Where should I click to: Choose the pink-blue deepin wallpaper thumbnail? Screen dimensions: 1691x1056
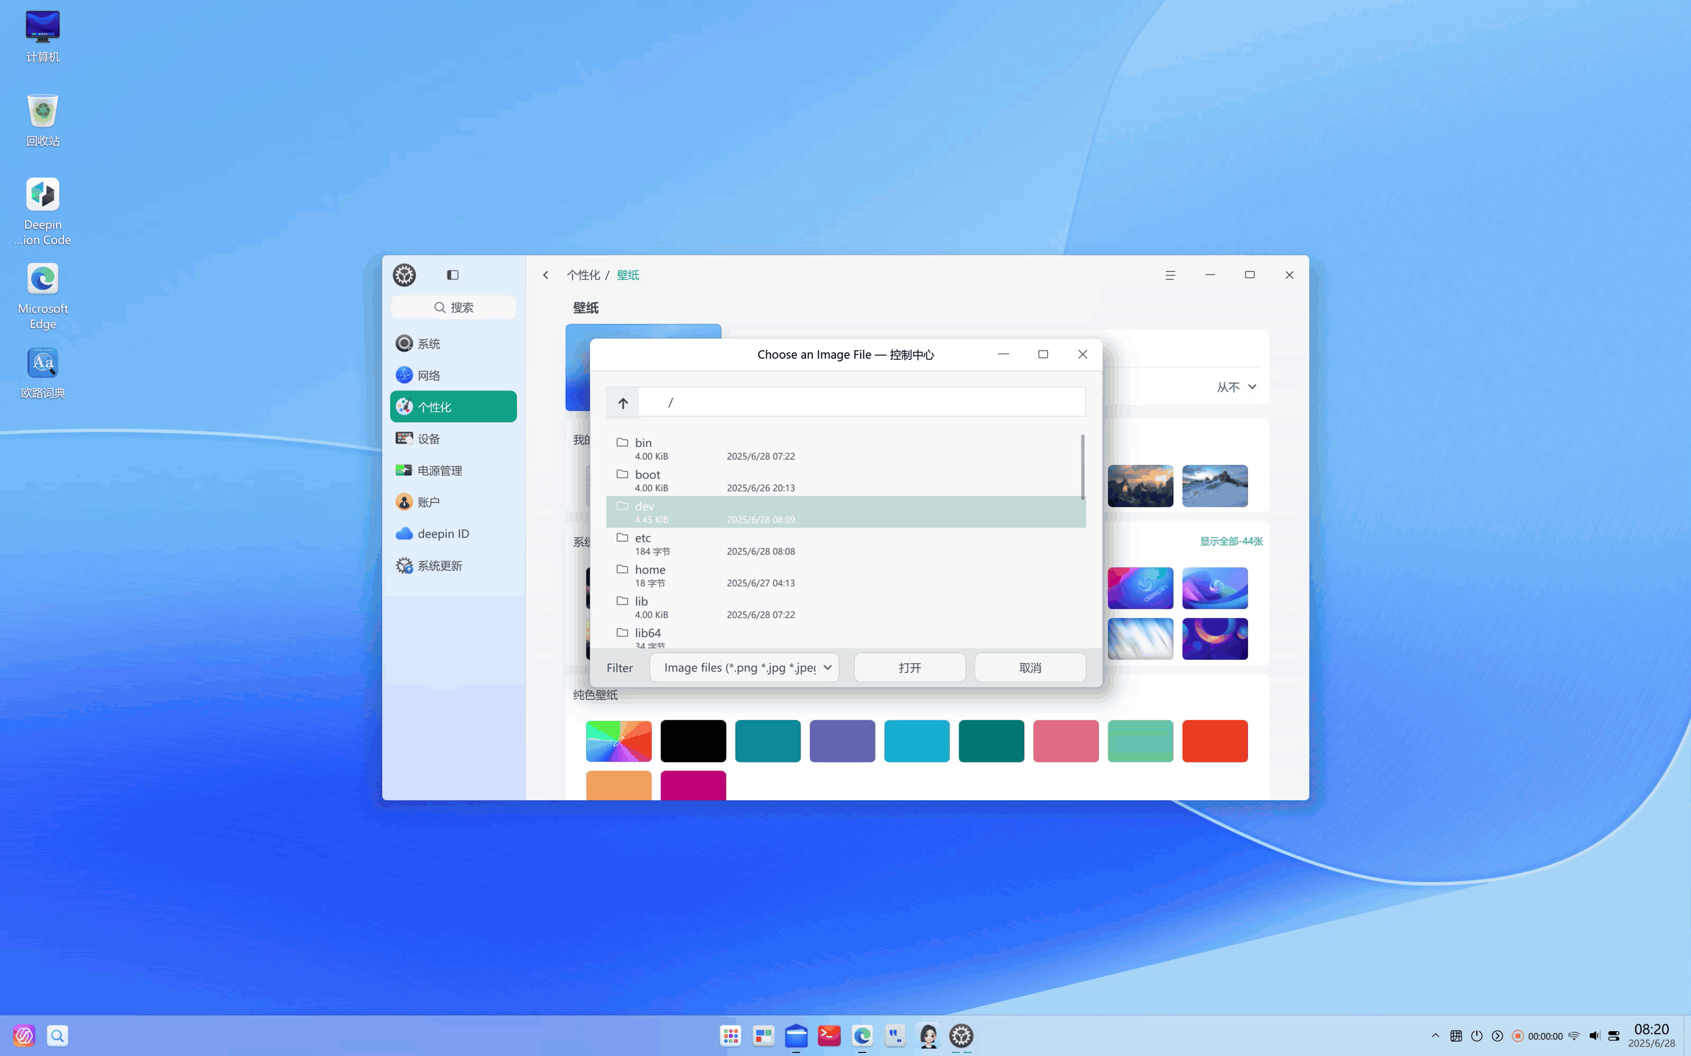pyautogui.click(x=1141, y=588)
